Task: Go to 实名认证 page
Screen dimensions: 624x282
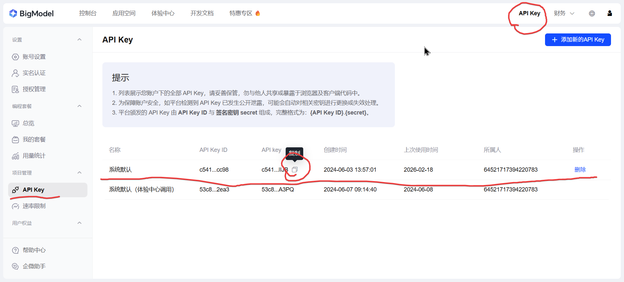Action: tap(34, 73)
